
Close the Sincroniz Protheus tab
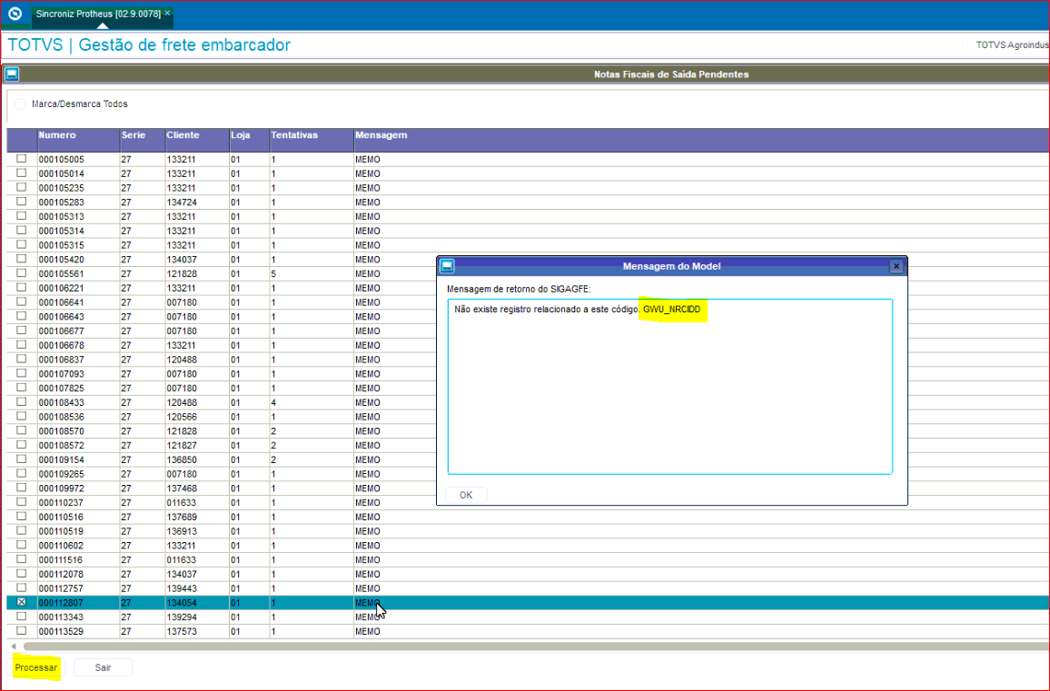[167, 14]
